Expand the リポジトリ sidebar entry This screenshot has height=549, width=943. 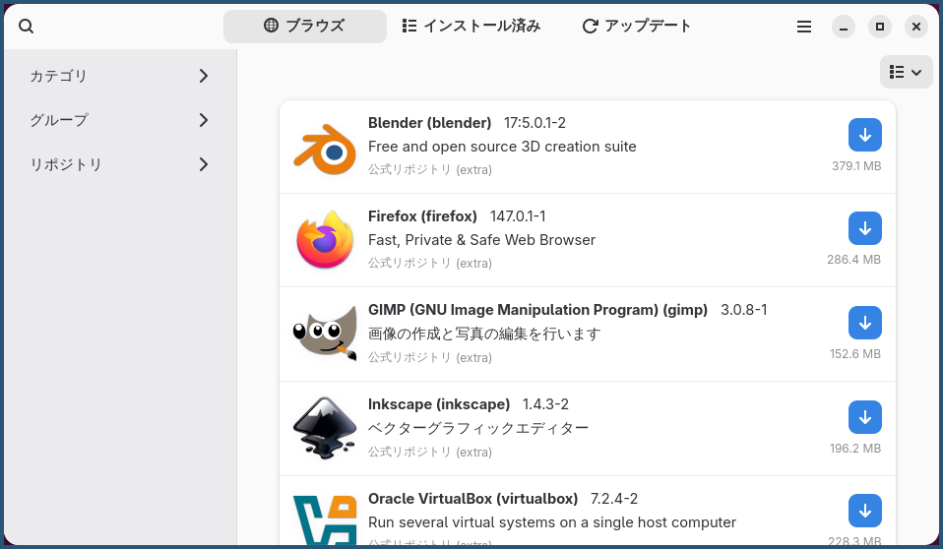click(120, 164)
